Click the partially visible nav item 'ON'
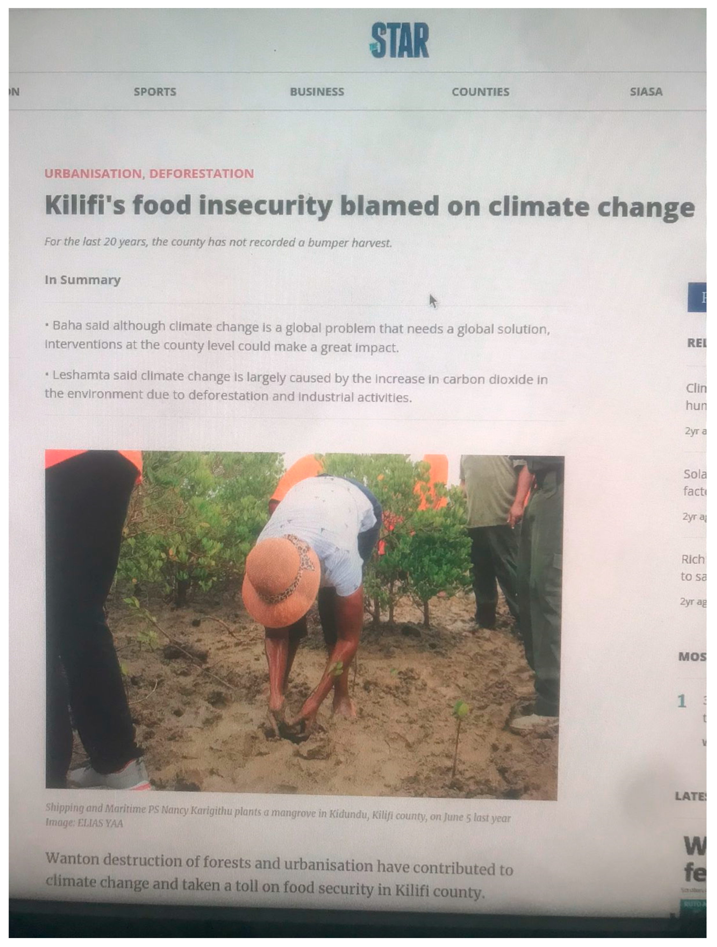This screenshot has width=717, height=947. pyautogui.click(x=14, y=92)
